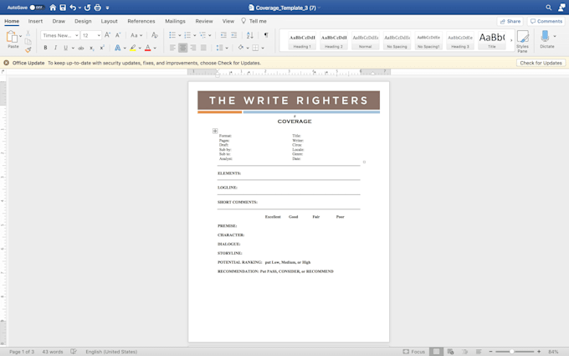Toggle bold formatting

tap(45, 48)
